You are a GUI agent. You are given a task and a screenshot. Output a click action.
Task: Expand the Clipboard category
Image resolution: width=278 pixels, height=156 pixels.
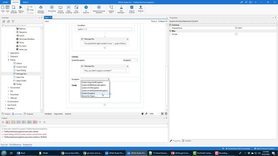click(8, 56)
